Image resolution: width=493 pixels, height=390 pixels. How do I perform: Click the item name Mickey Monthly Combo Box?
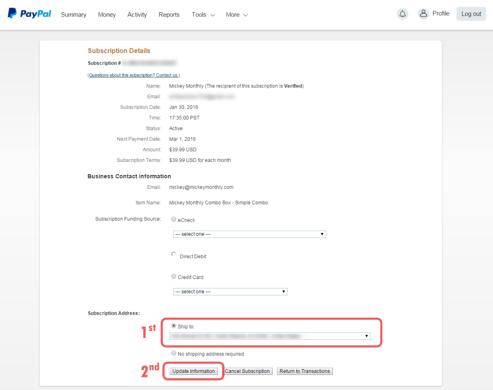[218, 203]
